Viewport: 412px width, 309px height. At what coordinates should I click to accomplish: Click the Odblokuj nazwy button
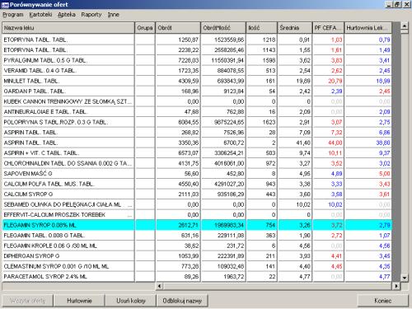pyautogui.click(x=182, y=301)
